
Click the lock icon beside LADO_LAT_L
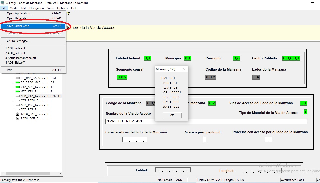coord(17,114)
